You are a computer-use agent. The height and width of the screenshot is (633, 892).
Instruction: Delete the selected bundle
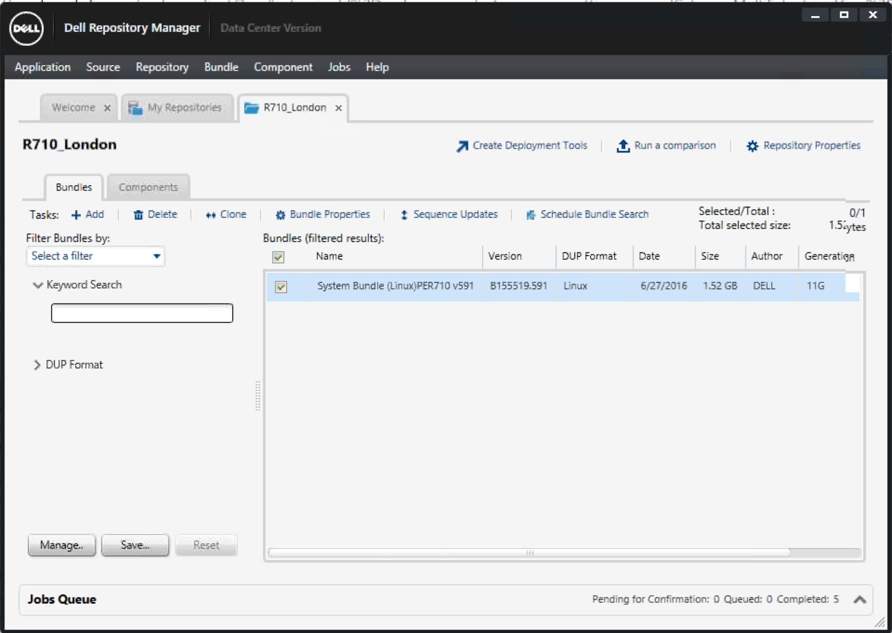pyautogui.click(x=155, y=214)
